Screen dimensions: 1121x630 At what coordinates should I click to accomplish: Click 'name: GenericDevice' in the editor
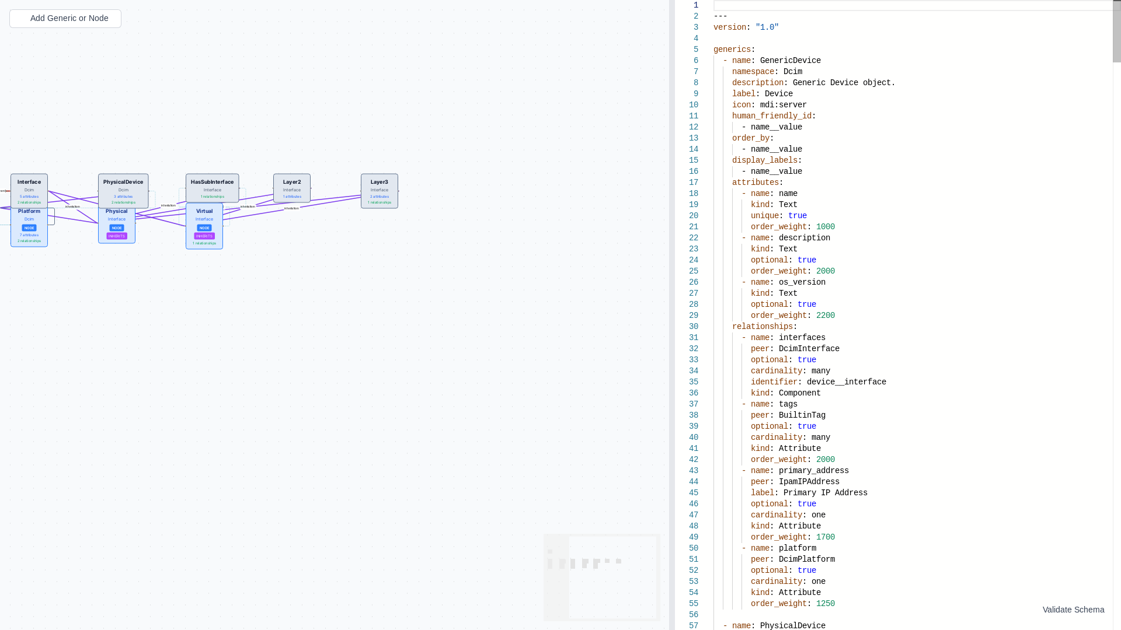pos(777,61)
